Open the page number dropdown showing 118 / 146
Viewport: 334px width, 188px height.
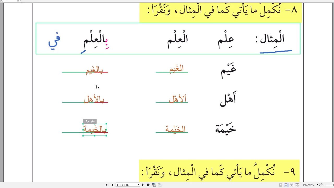coord(139,185)
